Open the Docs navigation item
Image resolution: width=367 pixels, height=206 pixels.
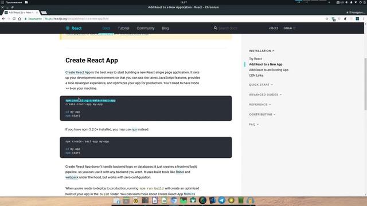[106, 28]
